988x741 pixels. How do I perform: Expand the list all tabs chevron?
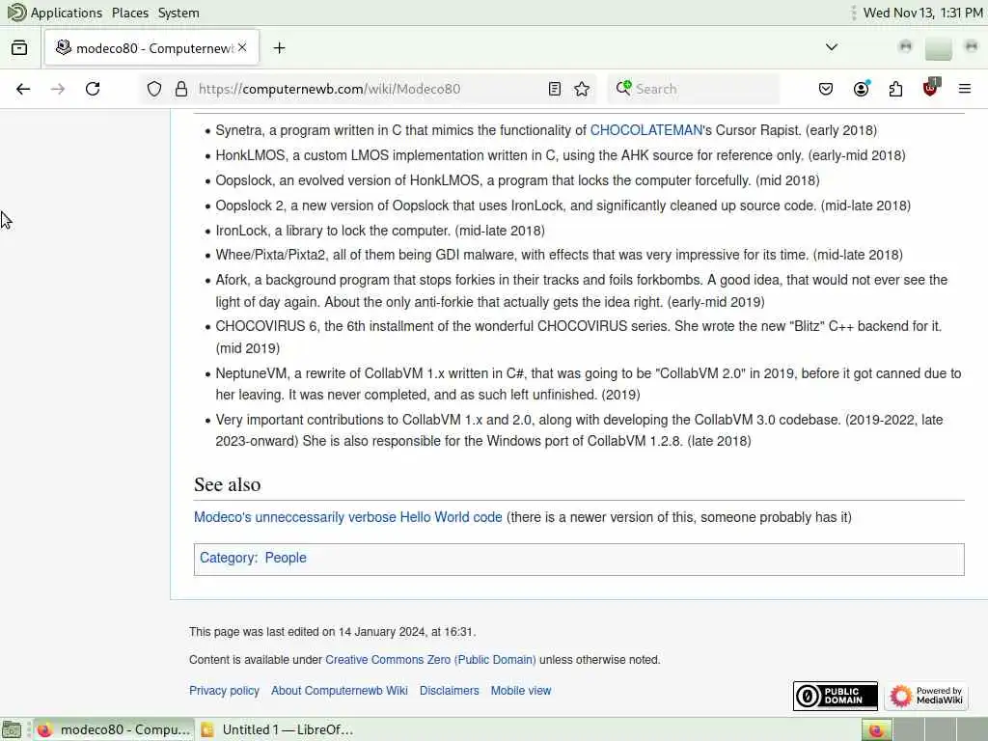coord(832,47)
